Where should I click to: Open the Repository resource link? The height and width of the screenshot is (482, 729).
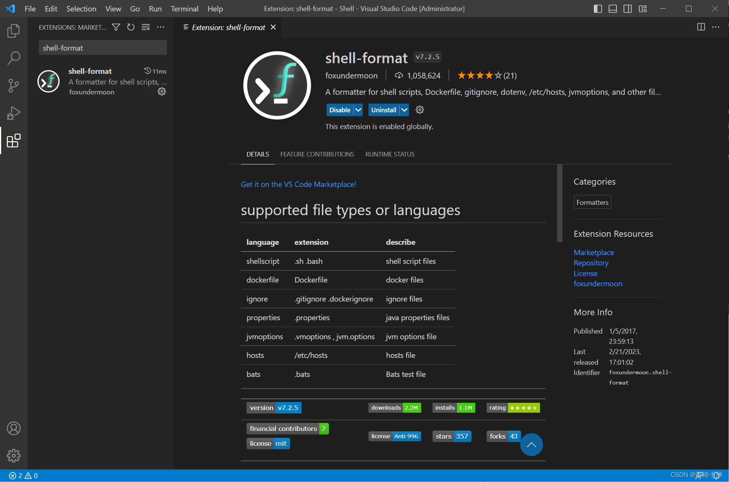[x=591, y=263]
